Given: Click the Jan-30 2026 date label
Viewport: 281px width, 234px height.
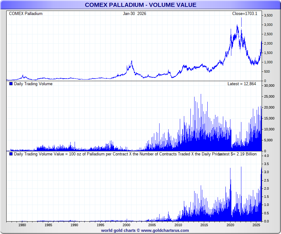Looking at the screenshot, I should pyautogui.click(x=134, y=14).
